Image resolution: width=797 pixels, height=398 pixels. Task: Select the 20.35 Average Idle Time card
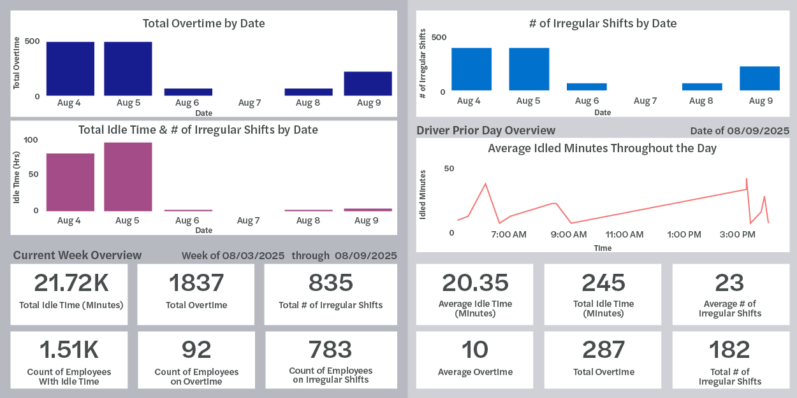coord(475,294)
